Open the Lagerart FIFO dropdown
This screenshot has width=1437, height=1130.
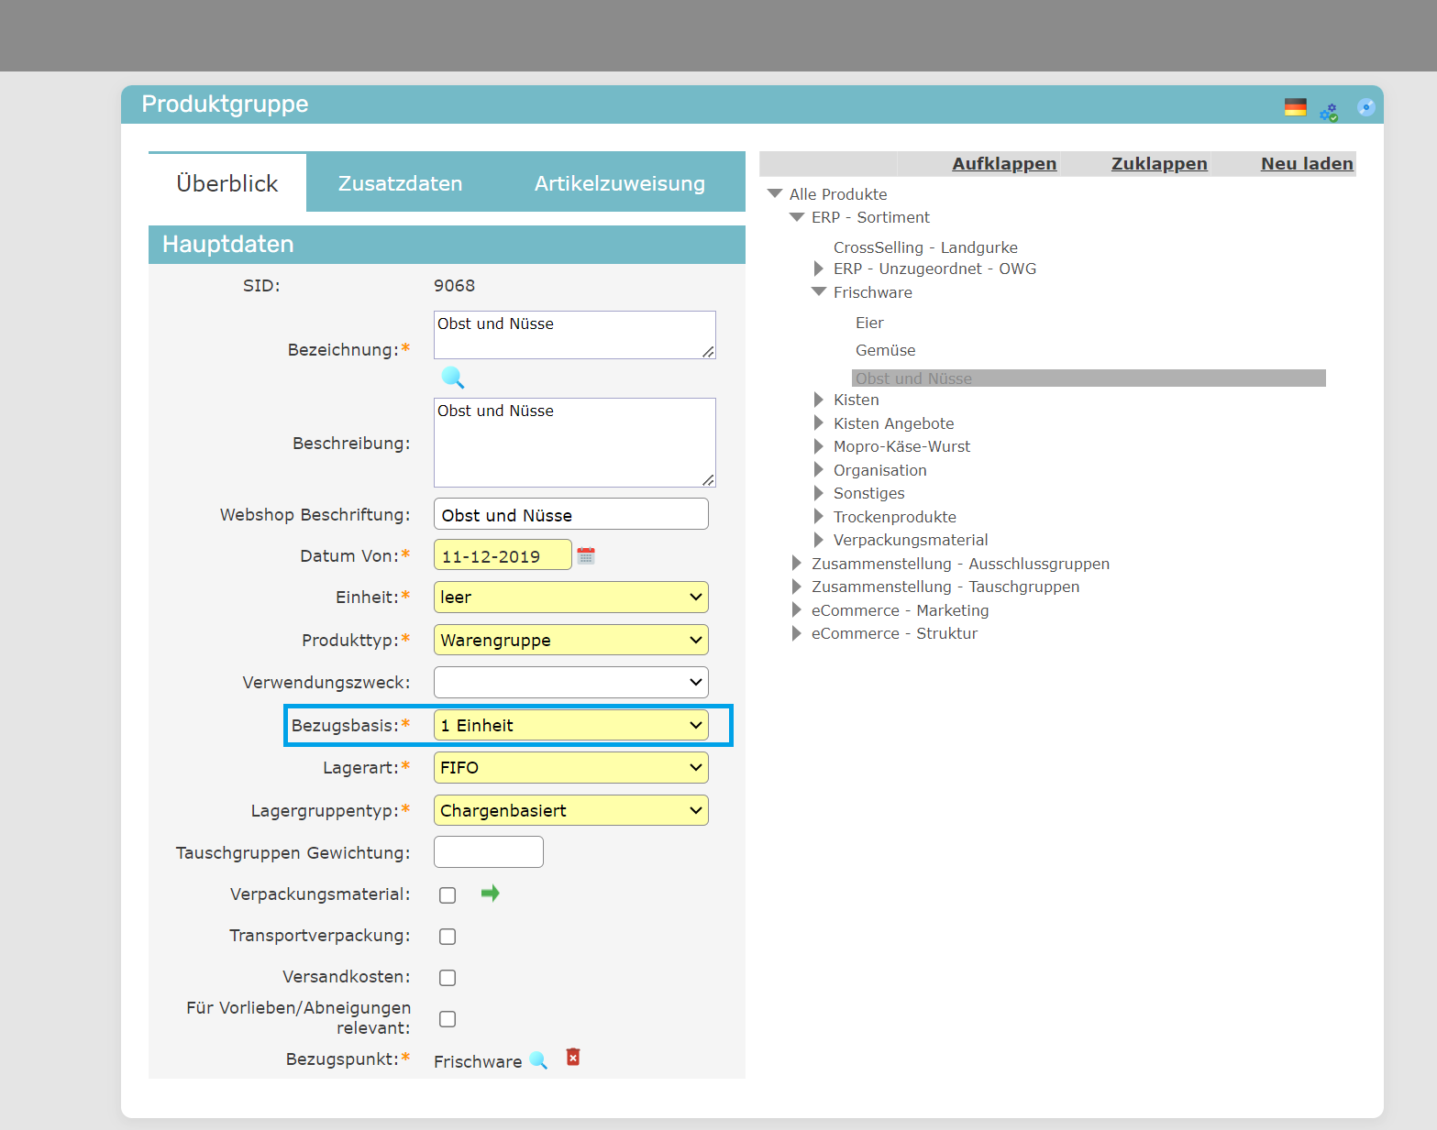tap(570, 768)
